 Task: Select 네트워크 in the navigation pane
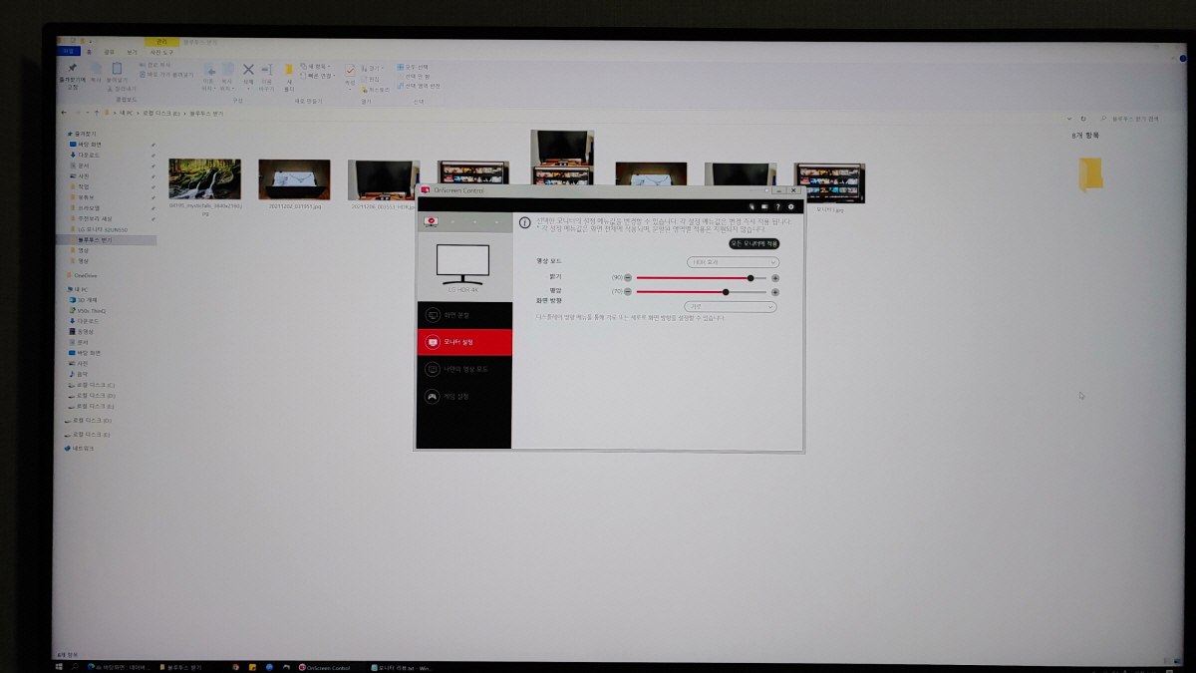(x=82, y=448)
